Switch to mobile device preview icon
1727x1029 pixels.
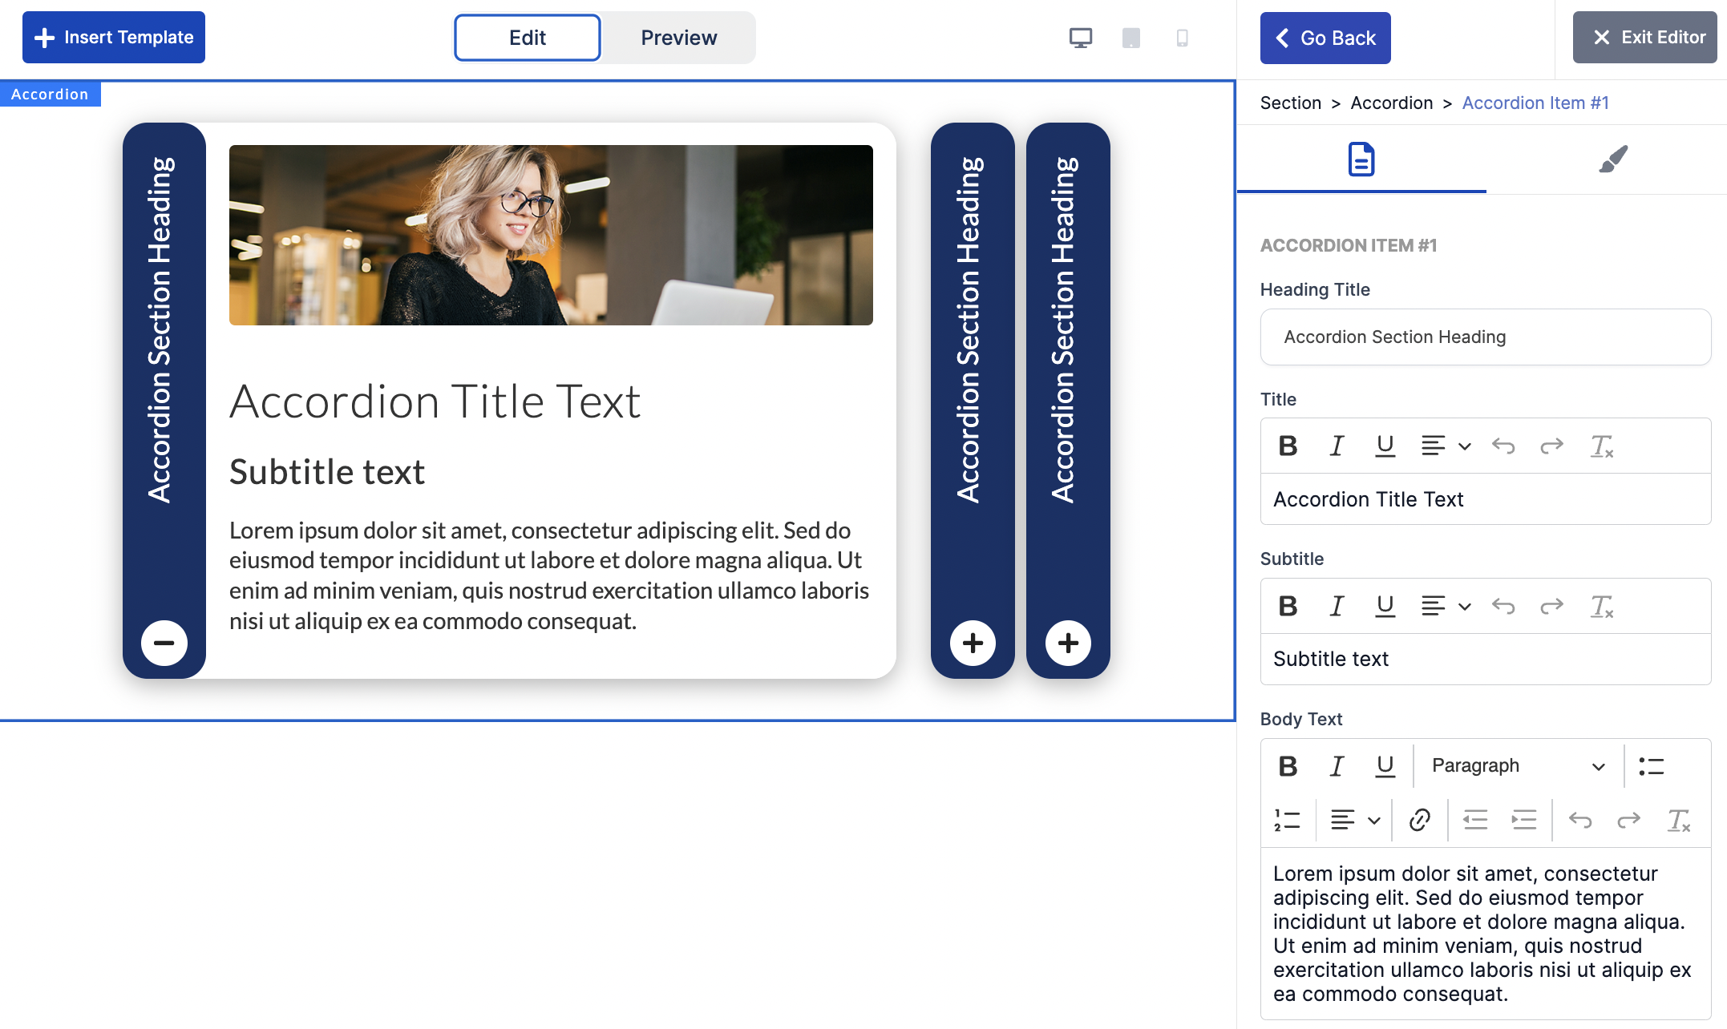point(1182,38)
